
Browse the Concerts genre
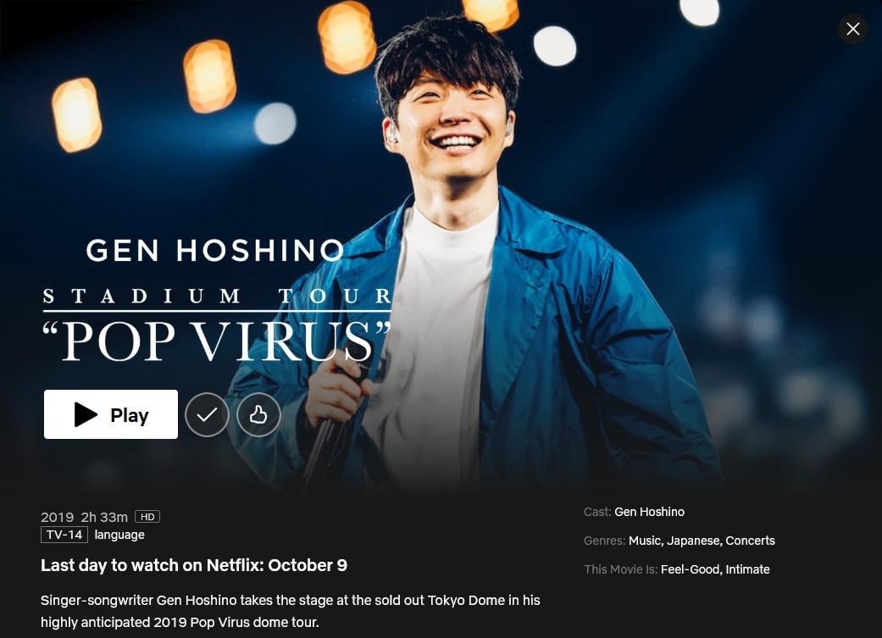tap(751, 541)
